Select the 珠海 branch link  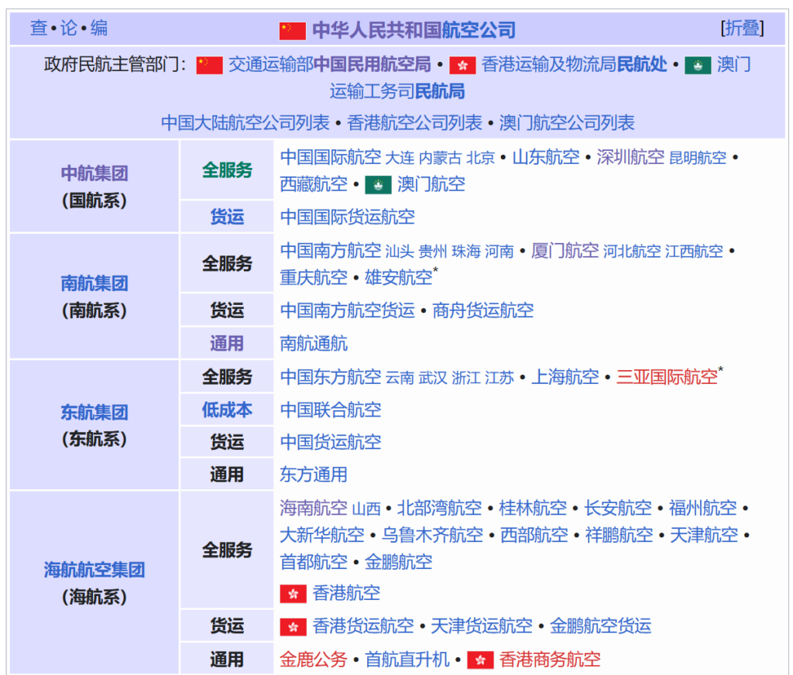[x=466, y=252]
